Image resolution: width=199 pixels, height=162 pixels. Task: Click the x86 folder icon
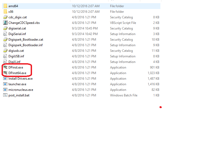[5, 12]
